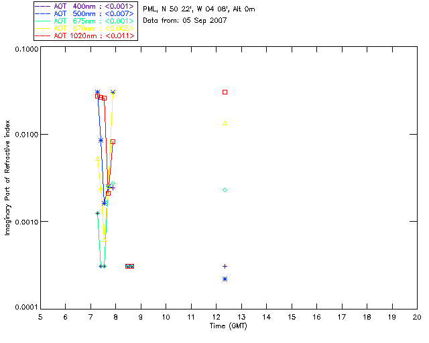The image size is (429, 343).
Task: Click the x-axis tick label 12
Action: (x=216, y=317)
